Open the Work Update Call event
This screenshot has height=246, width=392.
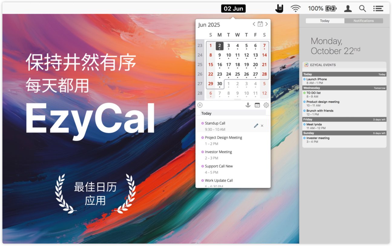[x=233, y=182]
